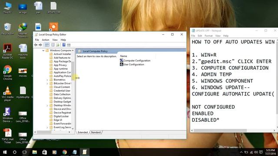Open the View menu in Group Policy Editor
This screenshot has height=156, width=278.
pyautogui.click(x=55, y=40)
